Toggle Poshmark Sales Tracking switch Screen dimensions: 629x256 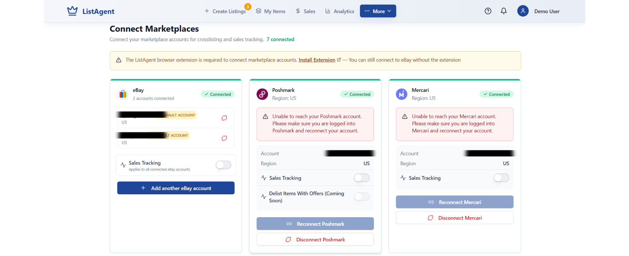click(x=362, y=178)
